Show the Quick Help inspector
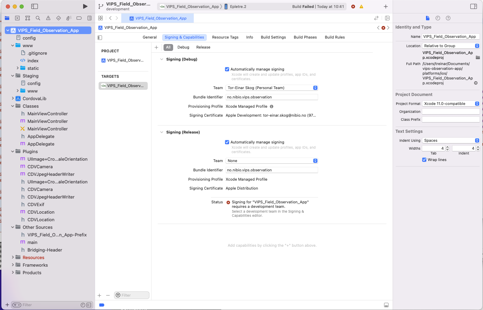 coord(448,18)
